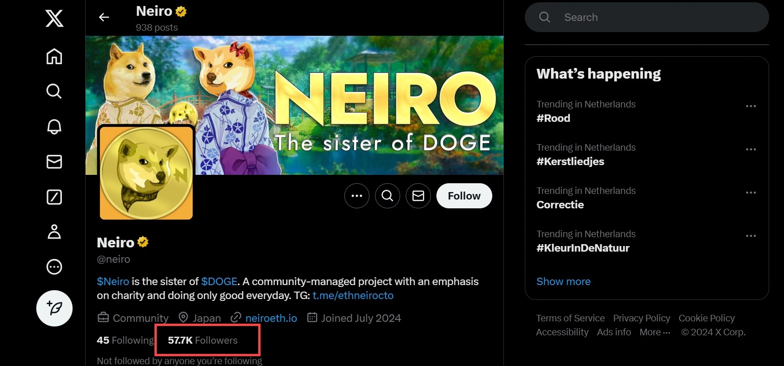Viewport: 784px width, 366px height.
Task: Click the back arrow near Neiro header
Action: (x=104, y=18)
